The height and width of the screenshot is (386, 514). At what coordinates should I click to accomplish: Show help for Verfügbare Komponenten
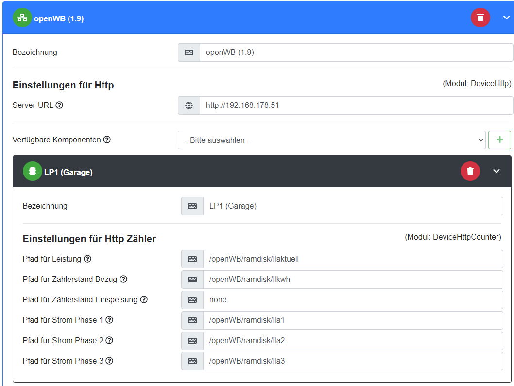pyautogui.click(x=107, y=140)
